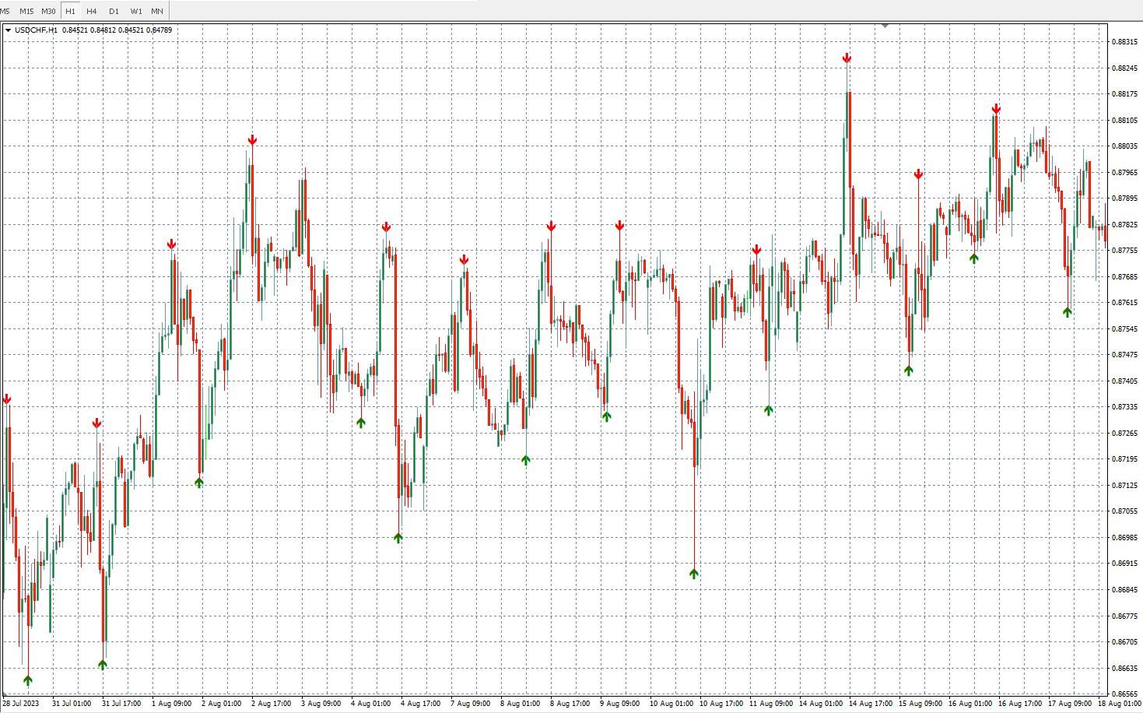Open the dropdown triangle beside USDCHF,H1

coord(8,30)
